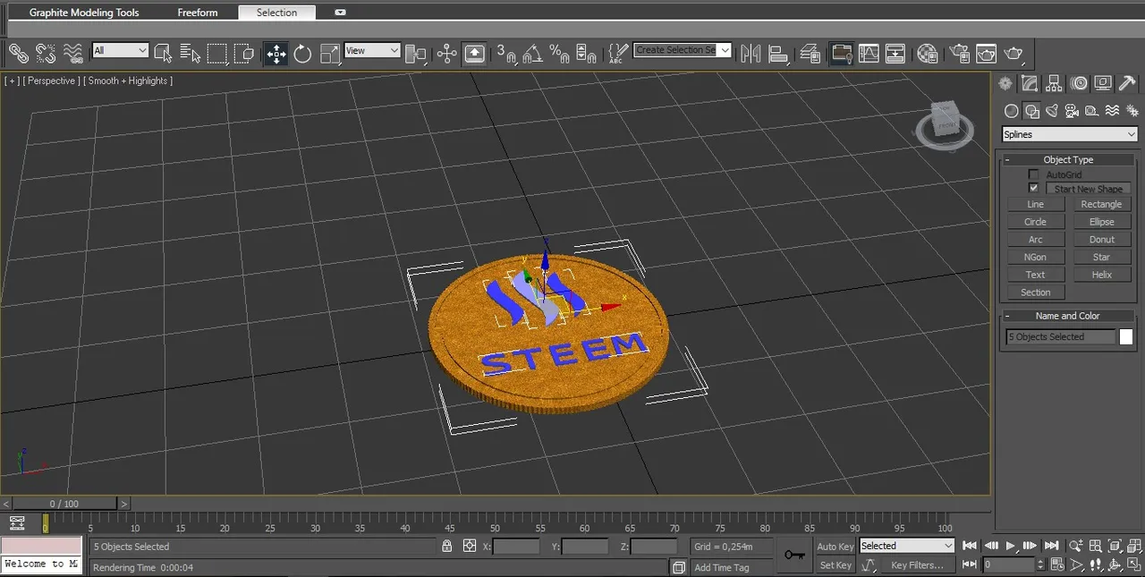Click the Line spline button
Viewport: 1145px width, 577px height.
(1035, 204)
